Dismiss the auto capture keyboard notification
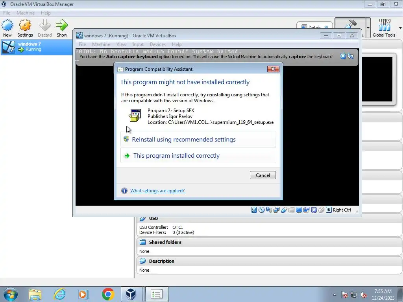 [x=343, y=56]
